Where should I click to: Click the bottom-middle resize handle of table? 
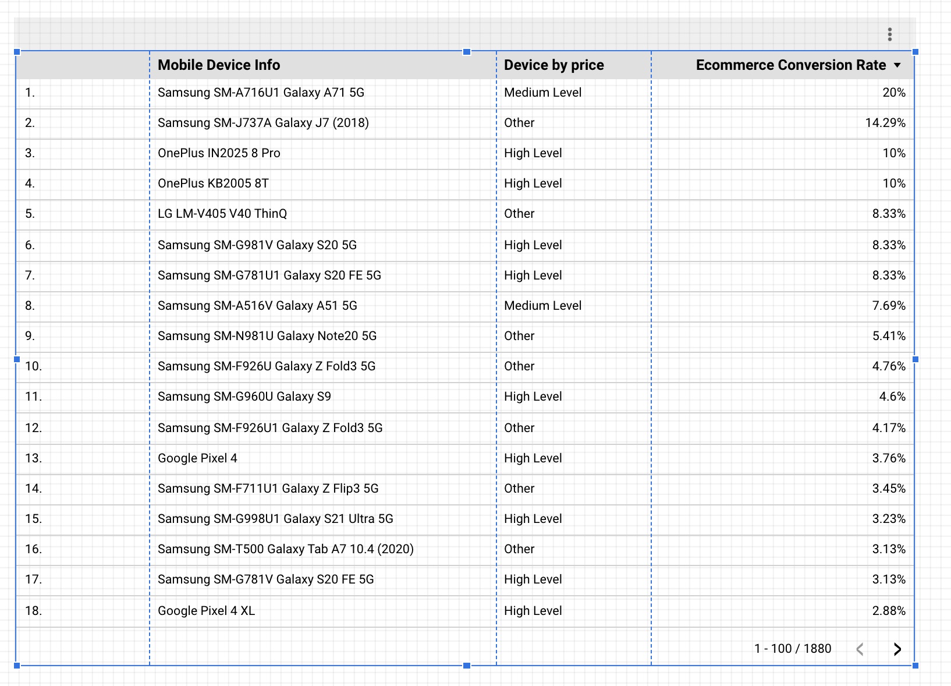467,665
